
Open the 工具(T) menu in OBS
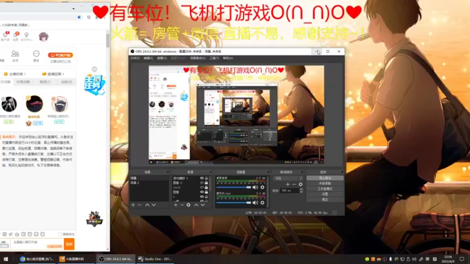tap(214, 58)
